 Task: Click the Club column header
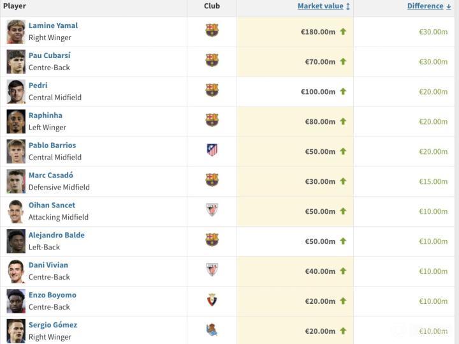(x=212, y=6)
